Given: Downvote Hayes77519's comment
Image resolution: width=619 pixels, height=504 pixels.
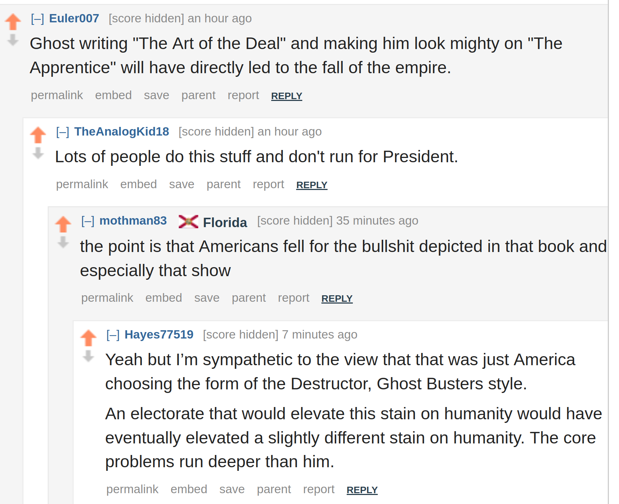Looking at the screenshot, I should pyautogui.click(x=88, y=356).
